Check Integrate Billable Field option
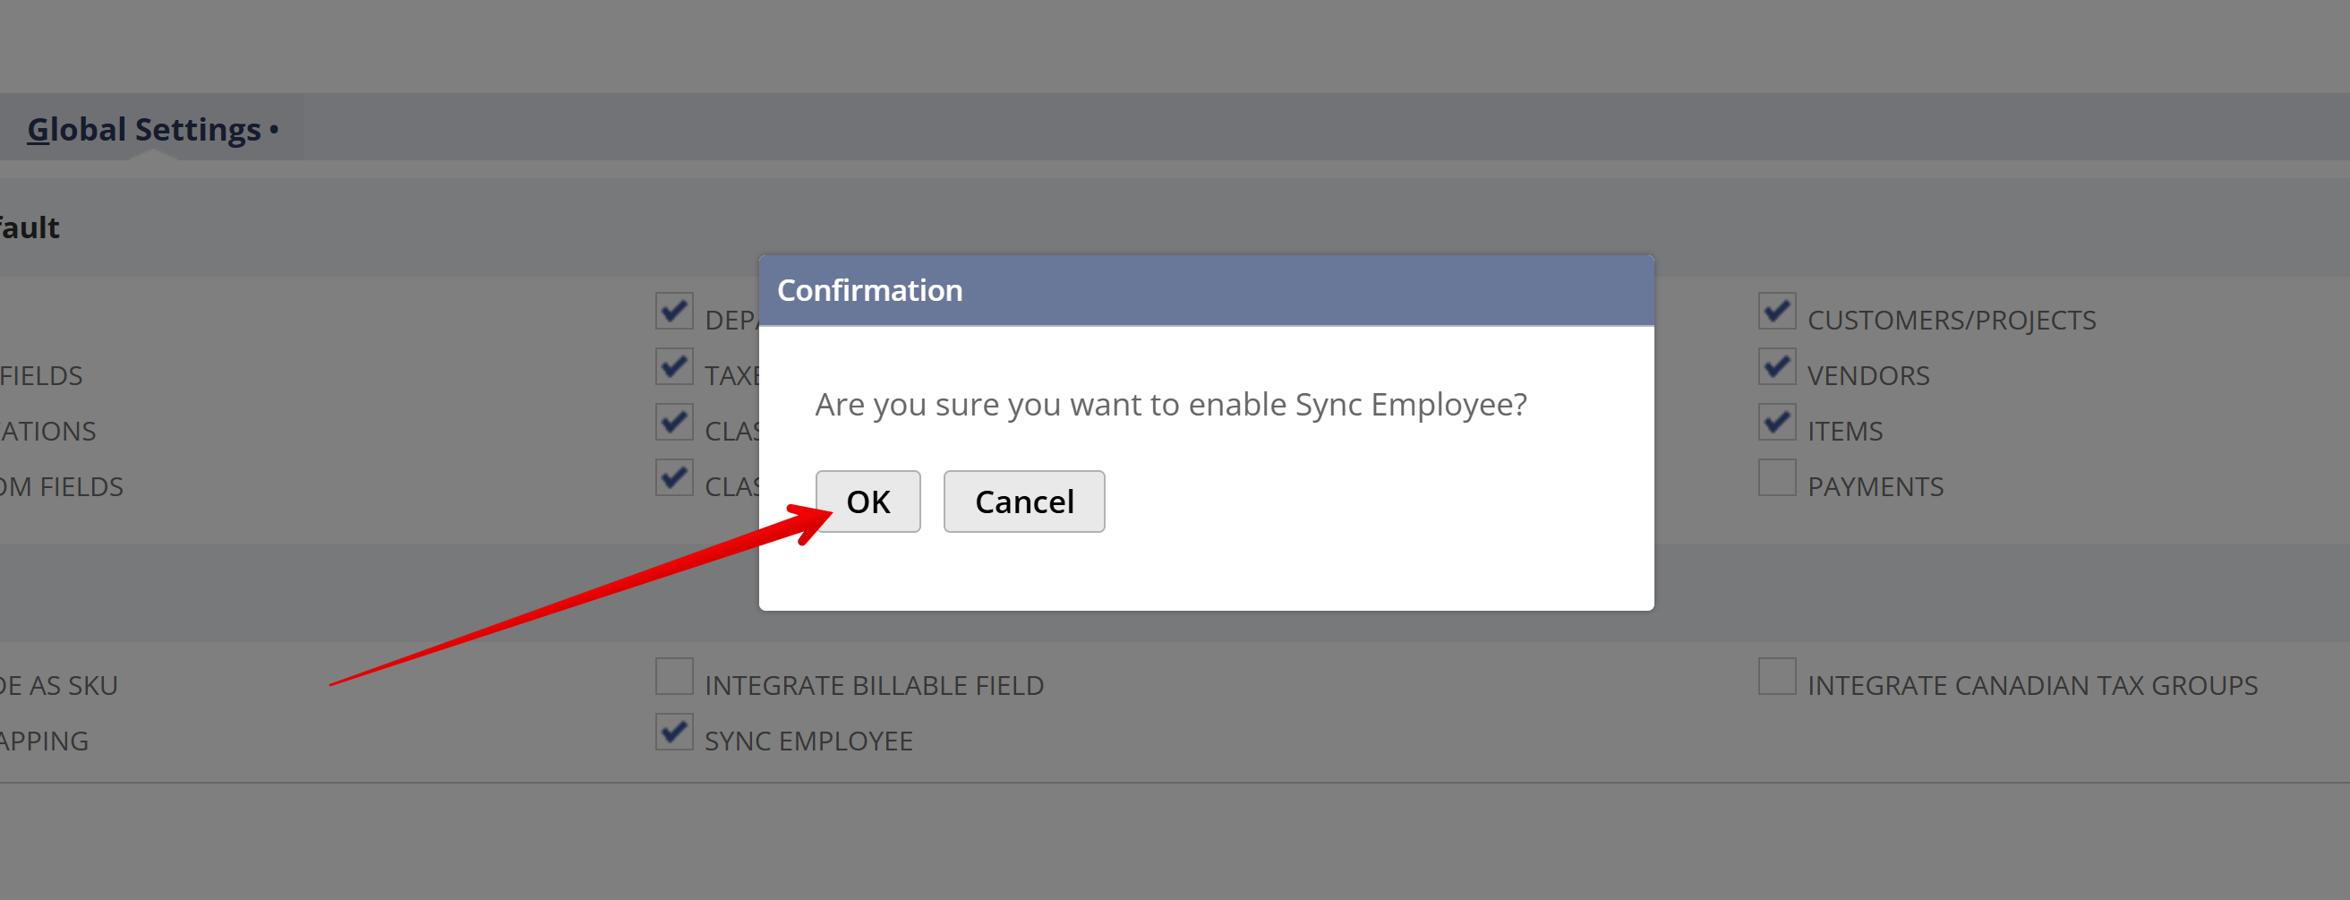 click(673, 676)
